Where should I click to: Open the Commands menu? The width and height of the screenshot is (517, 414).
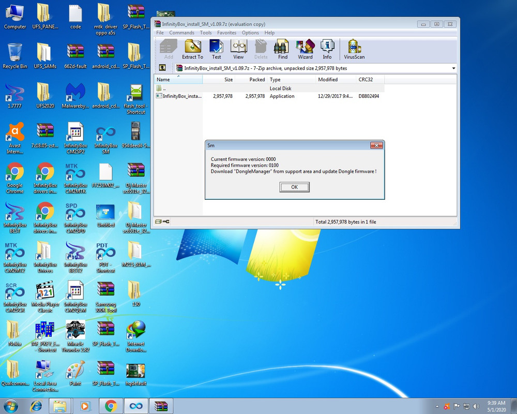(181, 33)
